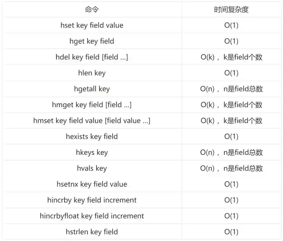This screenshot has height=241, width=283.
Task: Click the time complexity cell for hvals
Action: coord(231,168)
